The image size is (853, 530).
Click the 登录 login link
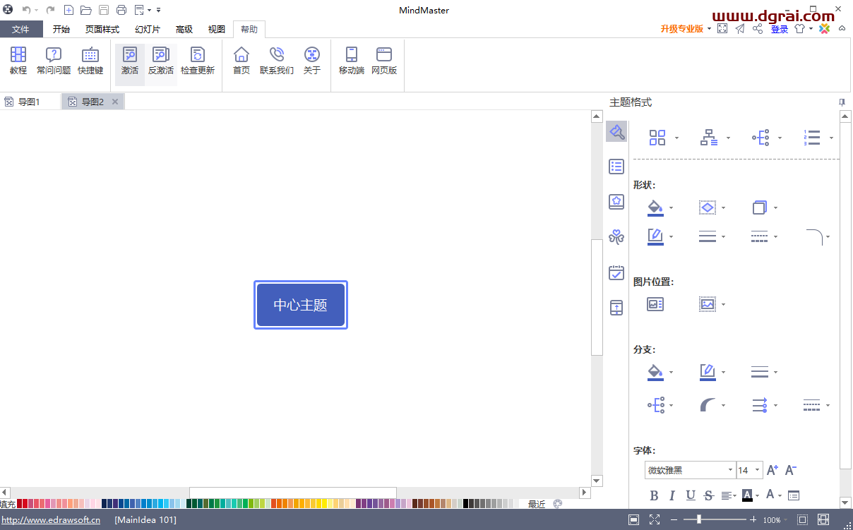coord(780,29)
